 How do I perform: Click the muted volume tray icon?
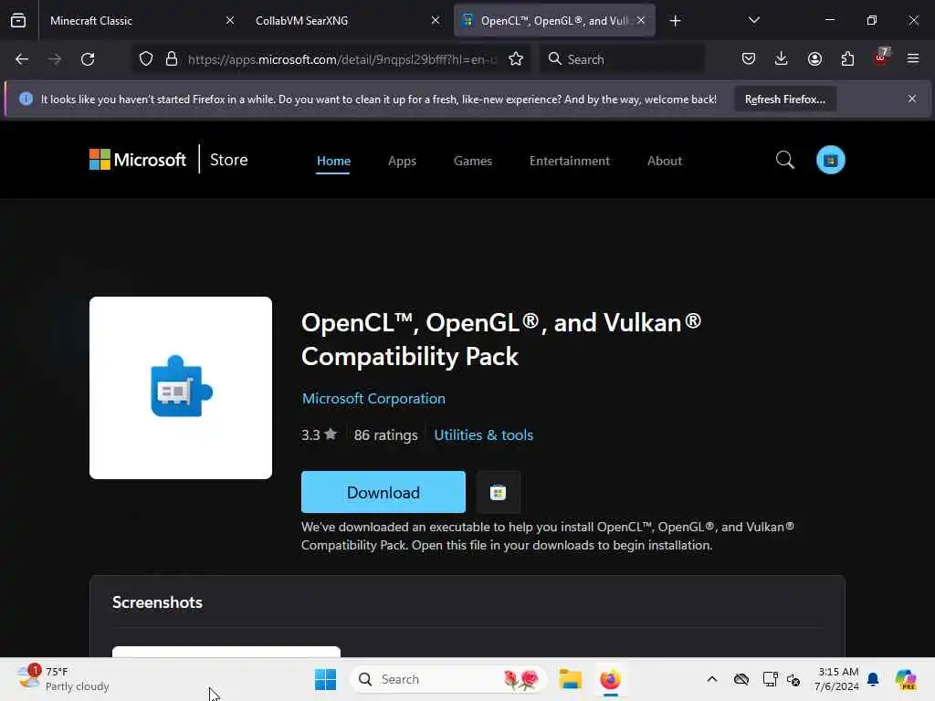pyautogui.click(x=793, y=679)
